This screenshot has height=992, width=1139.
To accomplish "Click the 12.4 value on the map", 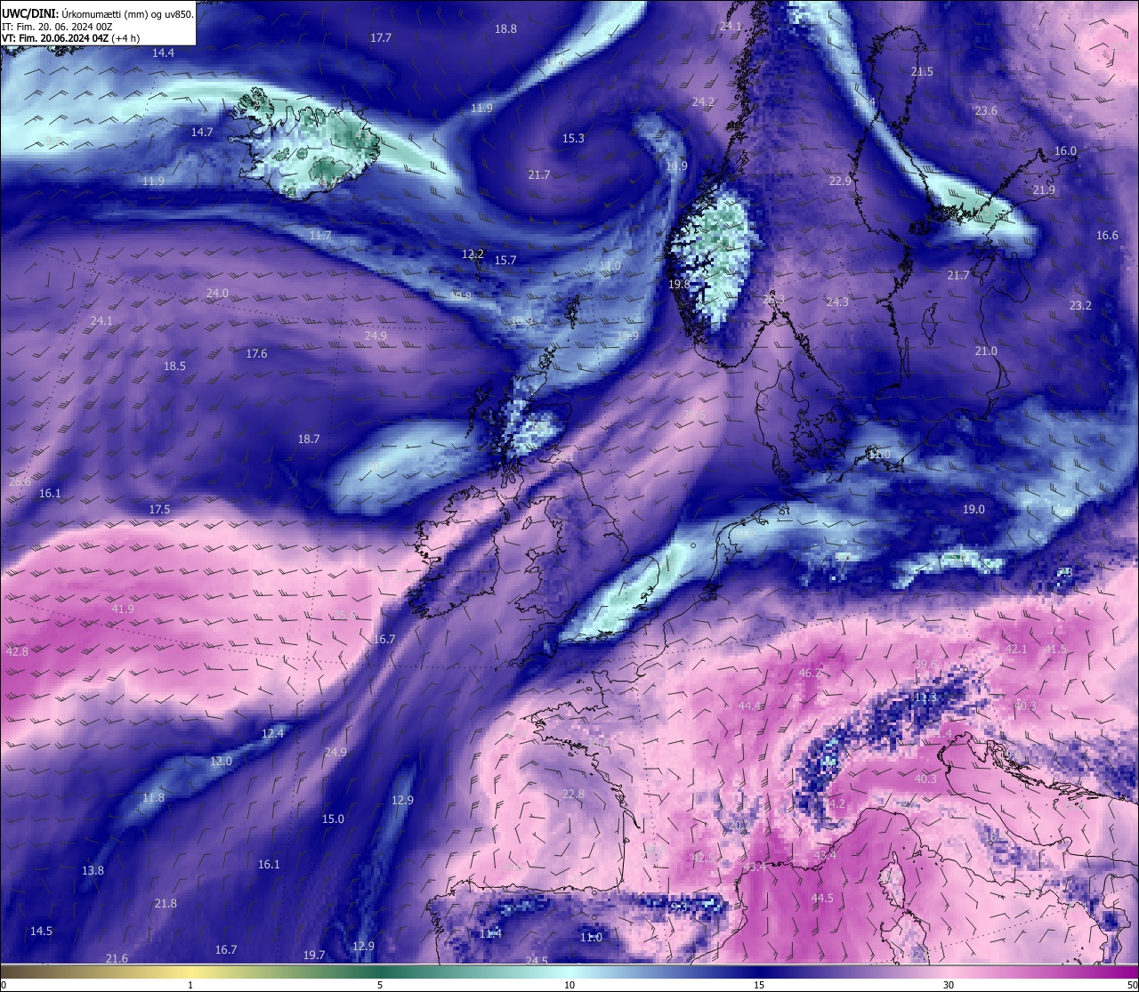I will [272, 733].
